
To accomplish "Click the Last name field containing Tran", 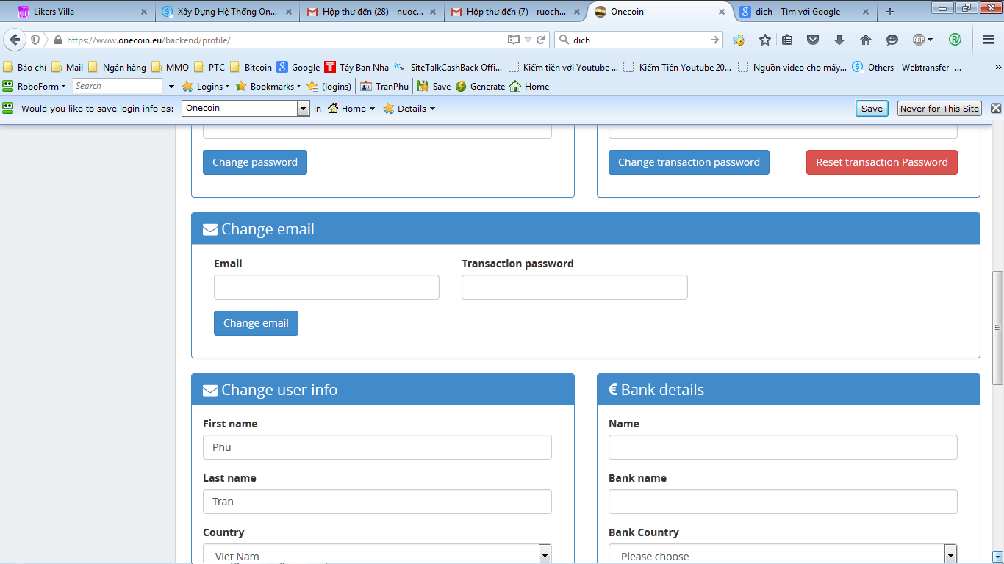I will point(377,502).
